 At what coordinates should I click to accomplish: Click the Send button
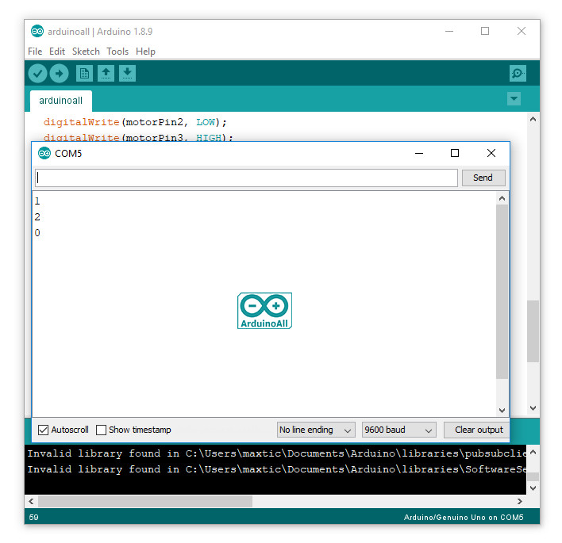click(x=483, y=178)
